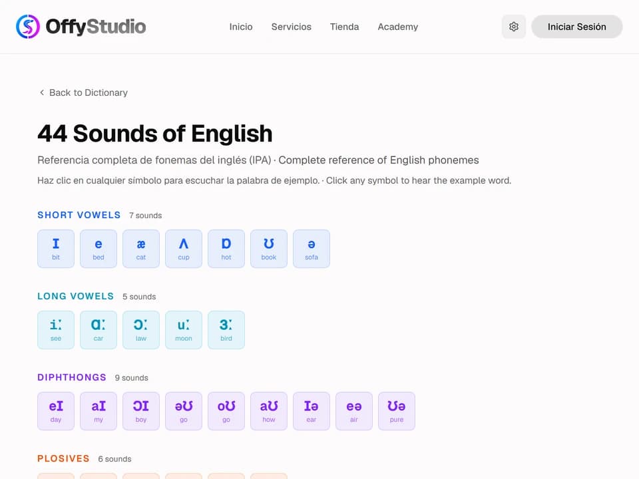
Task: Click the 'Haz clic en cualquier símbolo' instruction
Action: [274, 180]
